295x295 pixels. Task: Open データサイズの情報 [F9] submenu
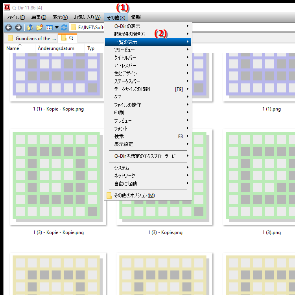point(148,89)
